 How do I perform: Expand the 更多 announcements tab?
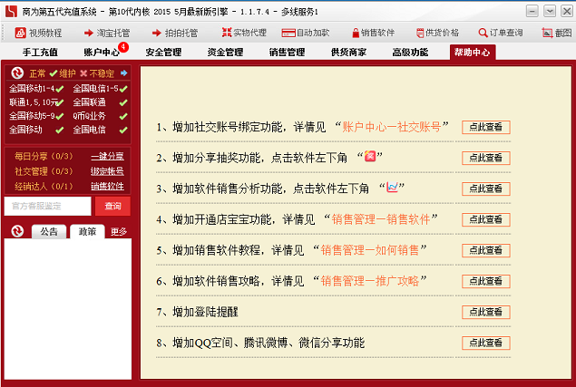pos(119,231)
